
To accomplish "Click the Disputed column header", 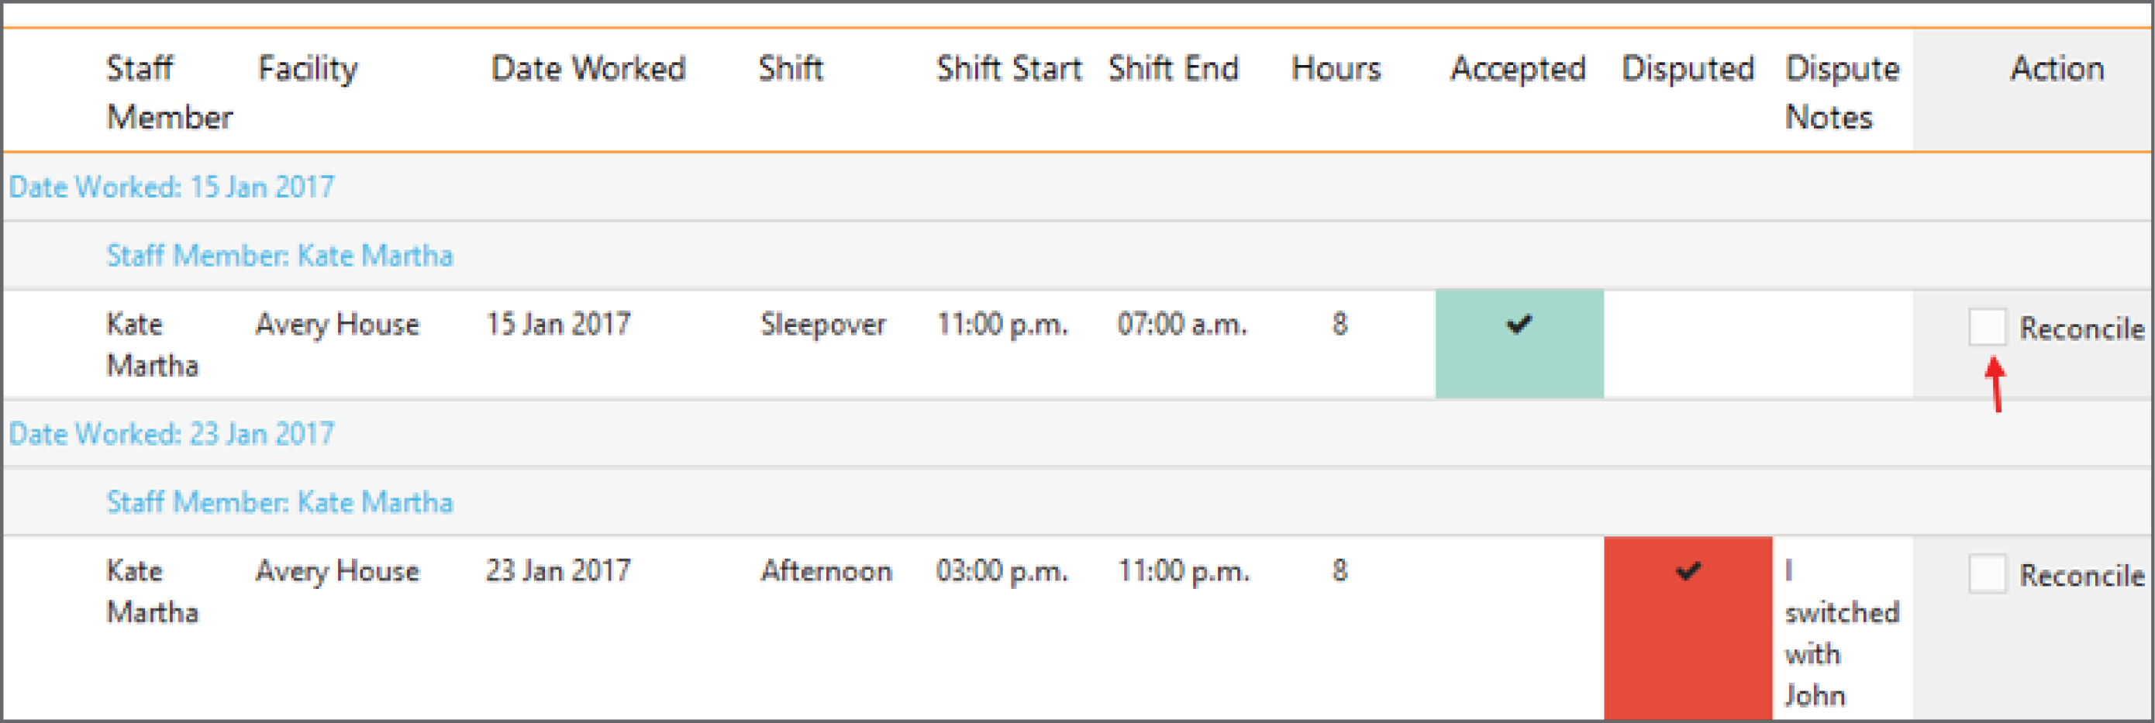I will tap(1688, 68).
